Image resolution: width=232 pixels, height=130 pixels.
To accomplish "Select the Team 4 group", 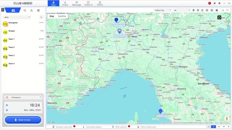I will 23,65.
